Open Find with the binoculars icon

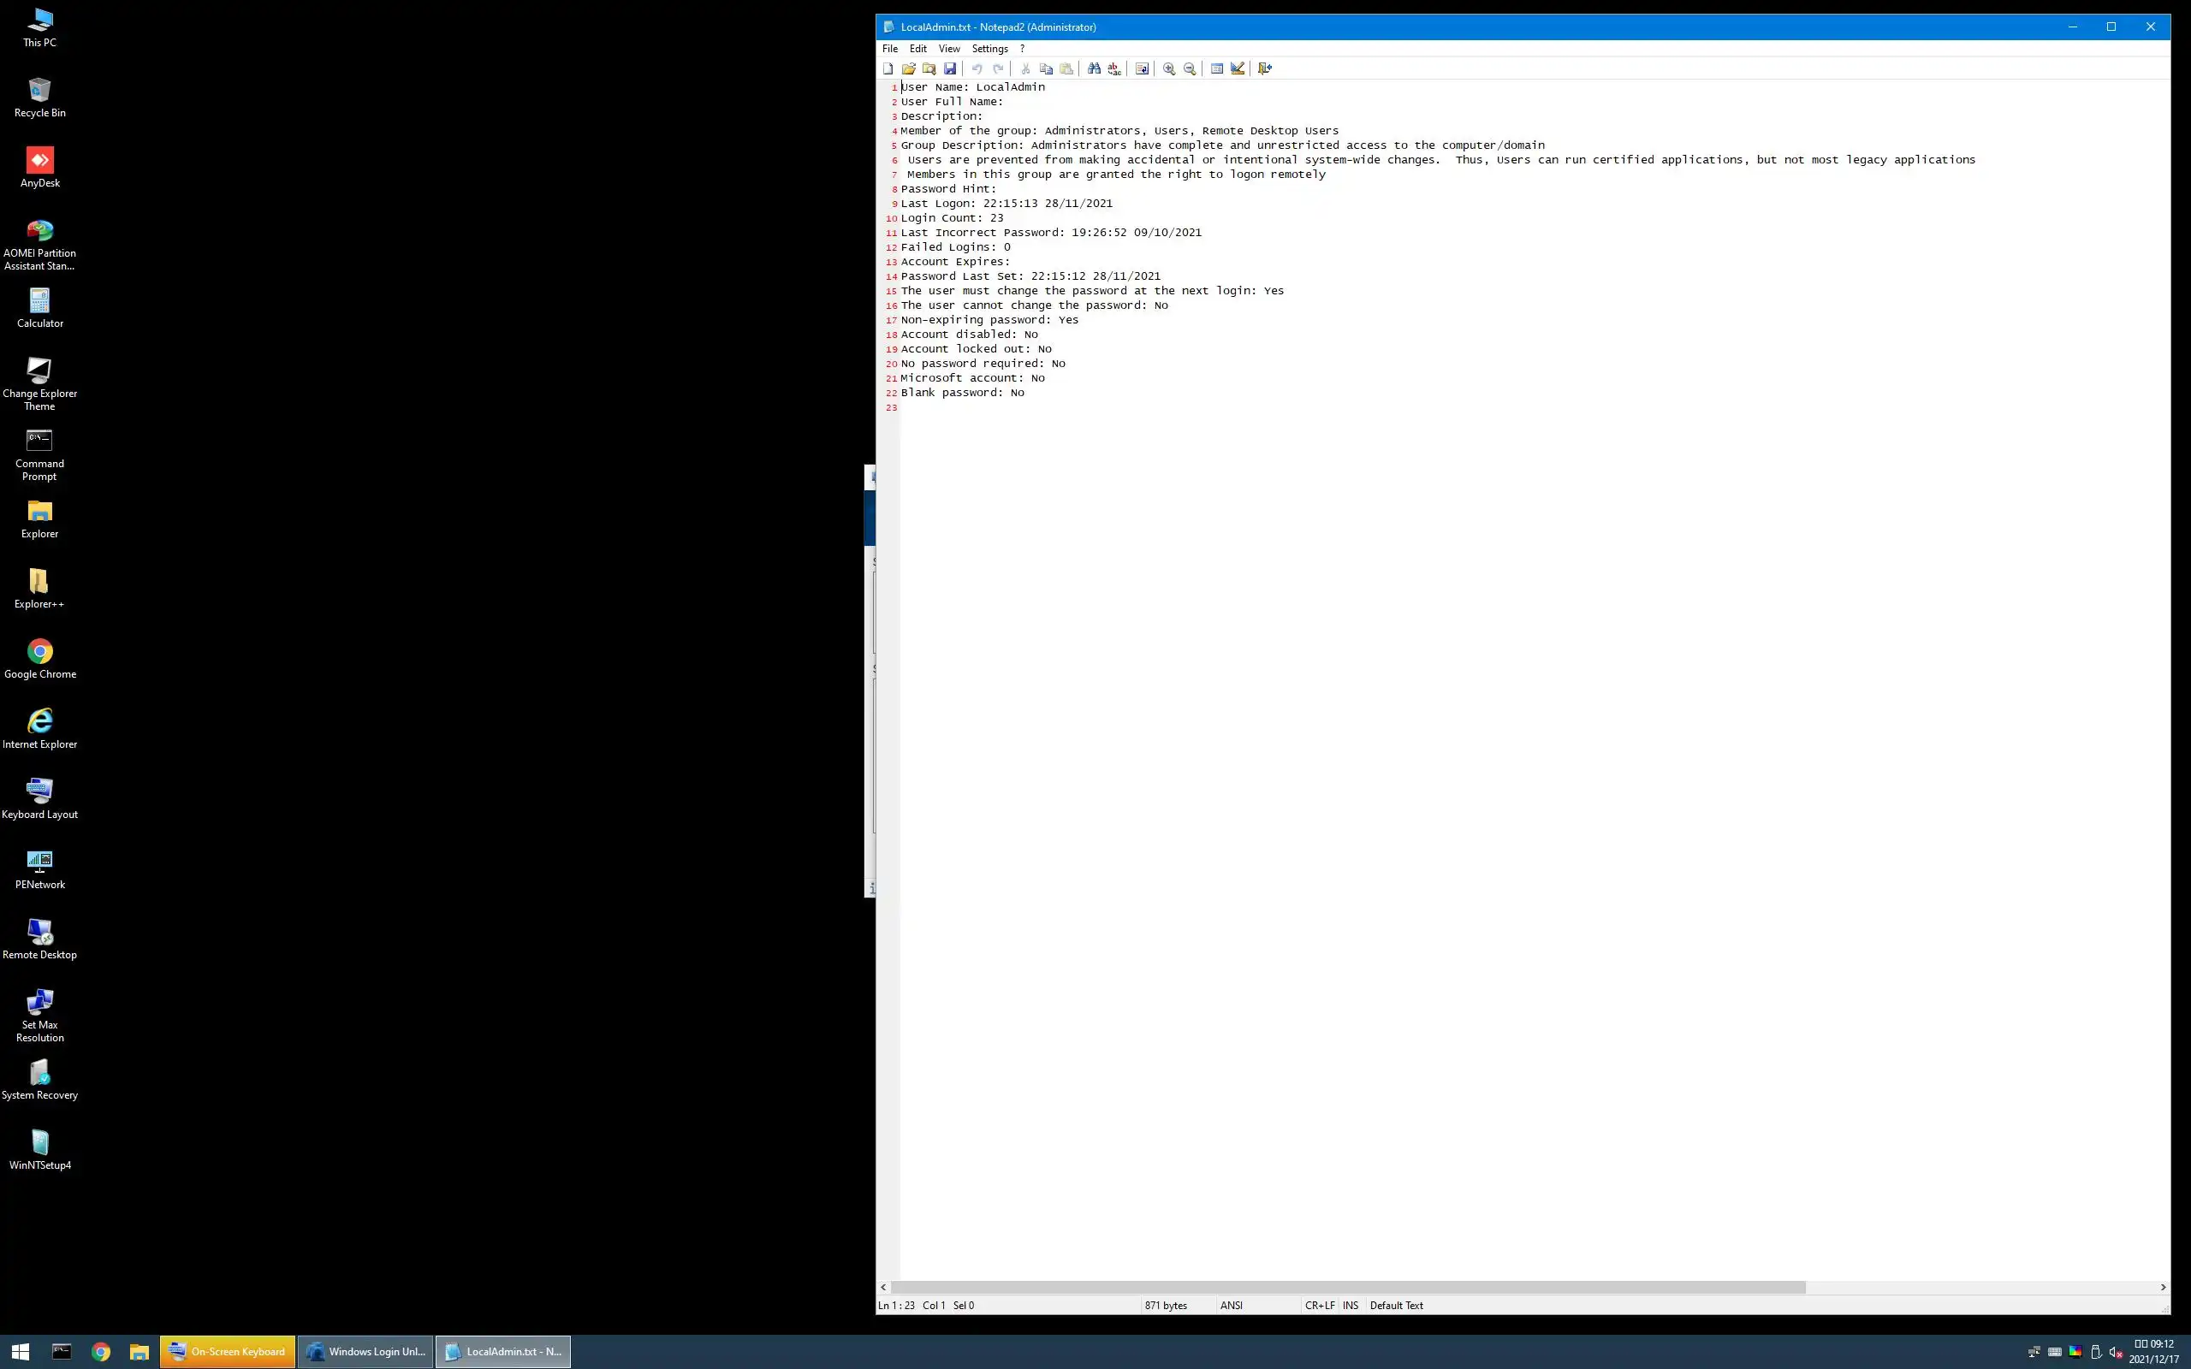[1094, 68]
